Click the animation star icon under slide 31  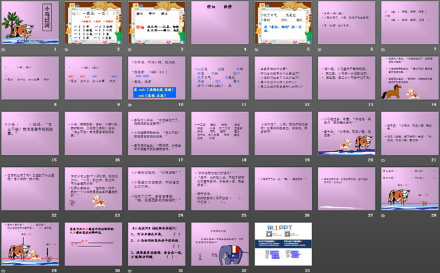tap(130, 271)
